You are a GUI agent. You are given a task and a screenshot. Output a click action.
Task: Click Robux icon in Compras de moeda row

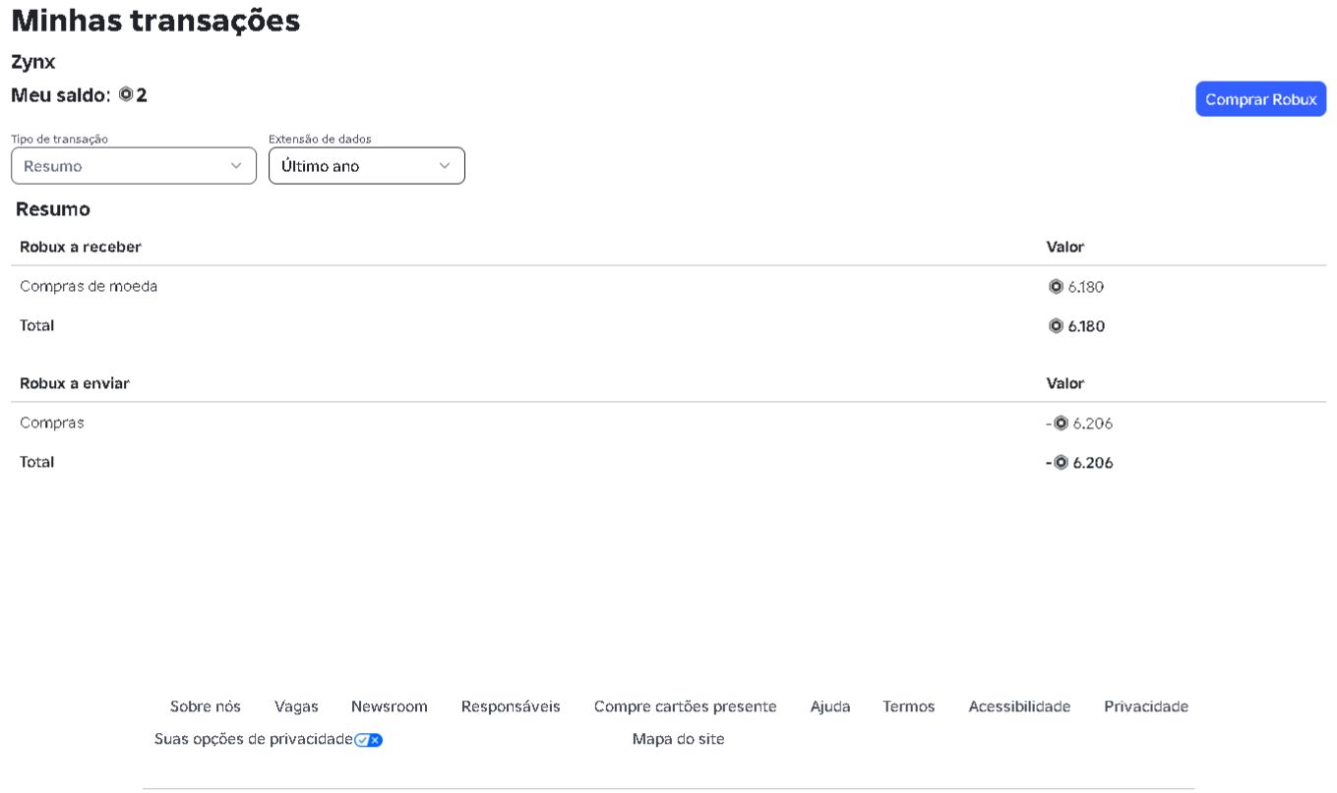coord(1056,287)
